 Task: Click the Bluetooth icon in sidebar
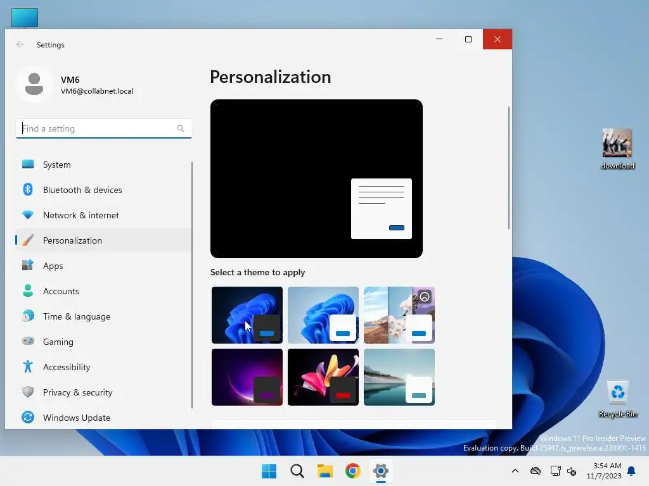28,190
